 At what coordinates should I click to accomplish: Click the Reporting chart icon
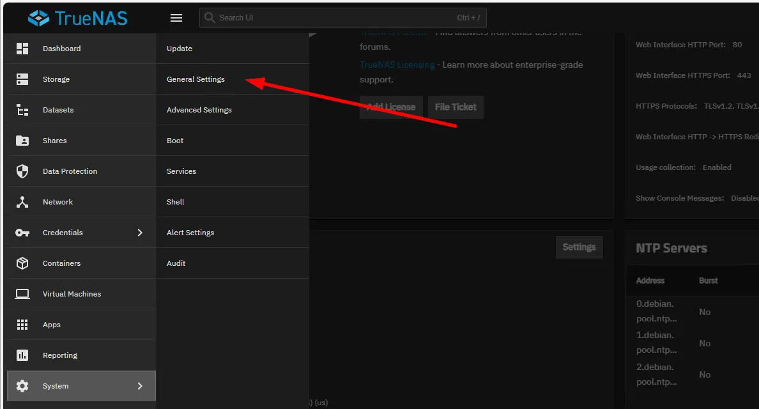22,355
